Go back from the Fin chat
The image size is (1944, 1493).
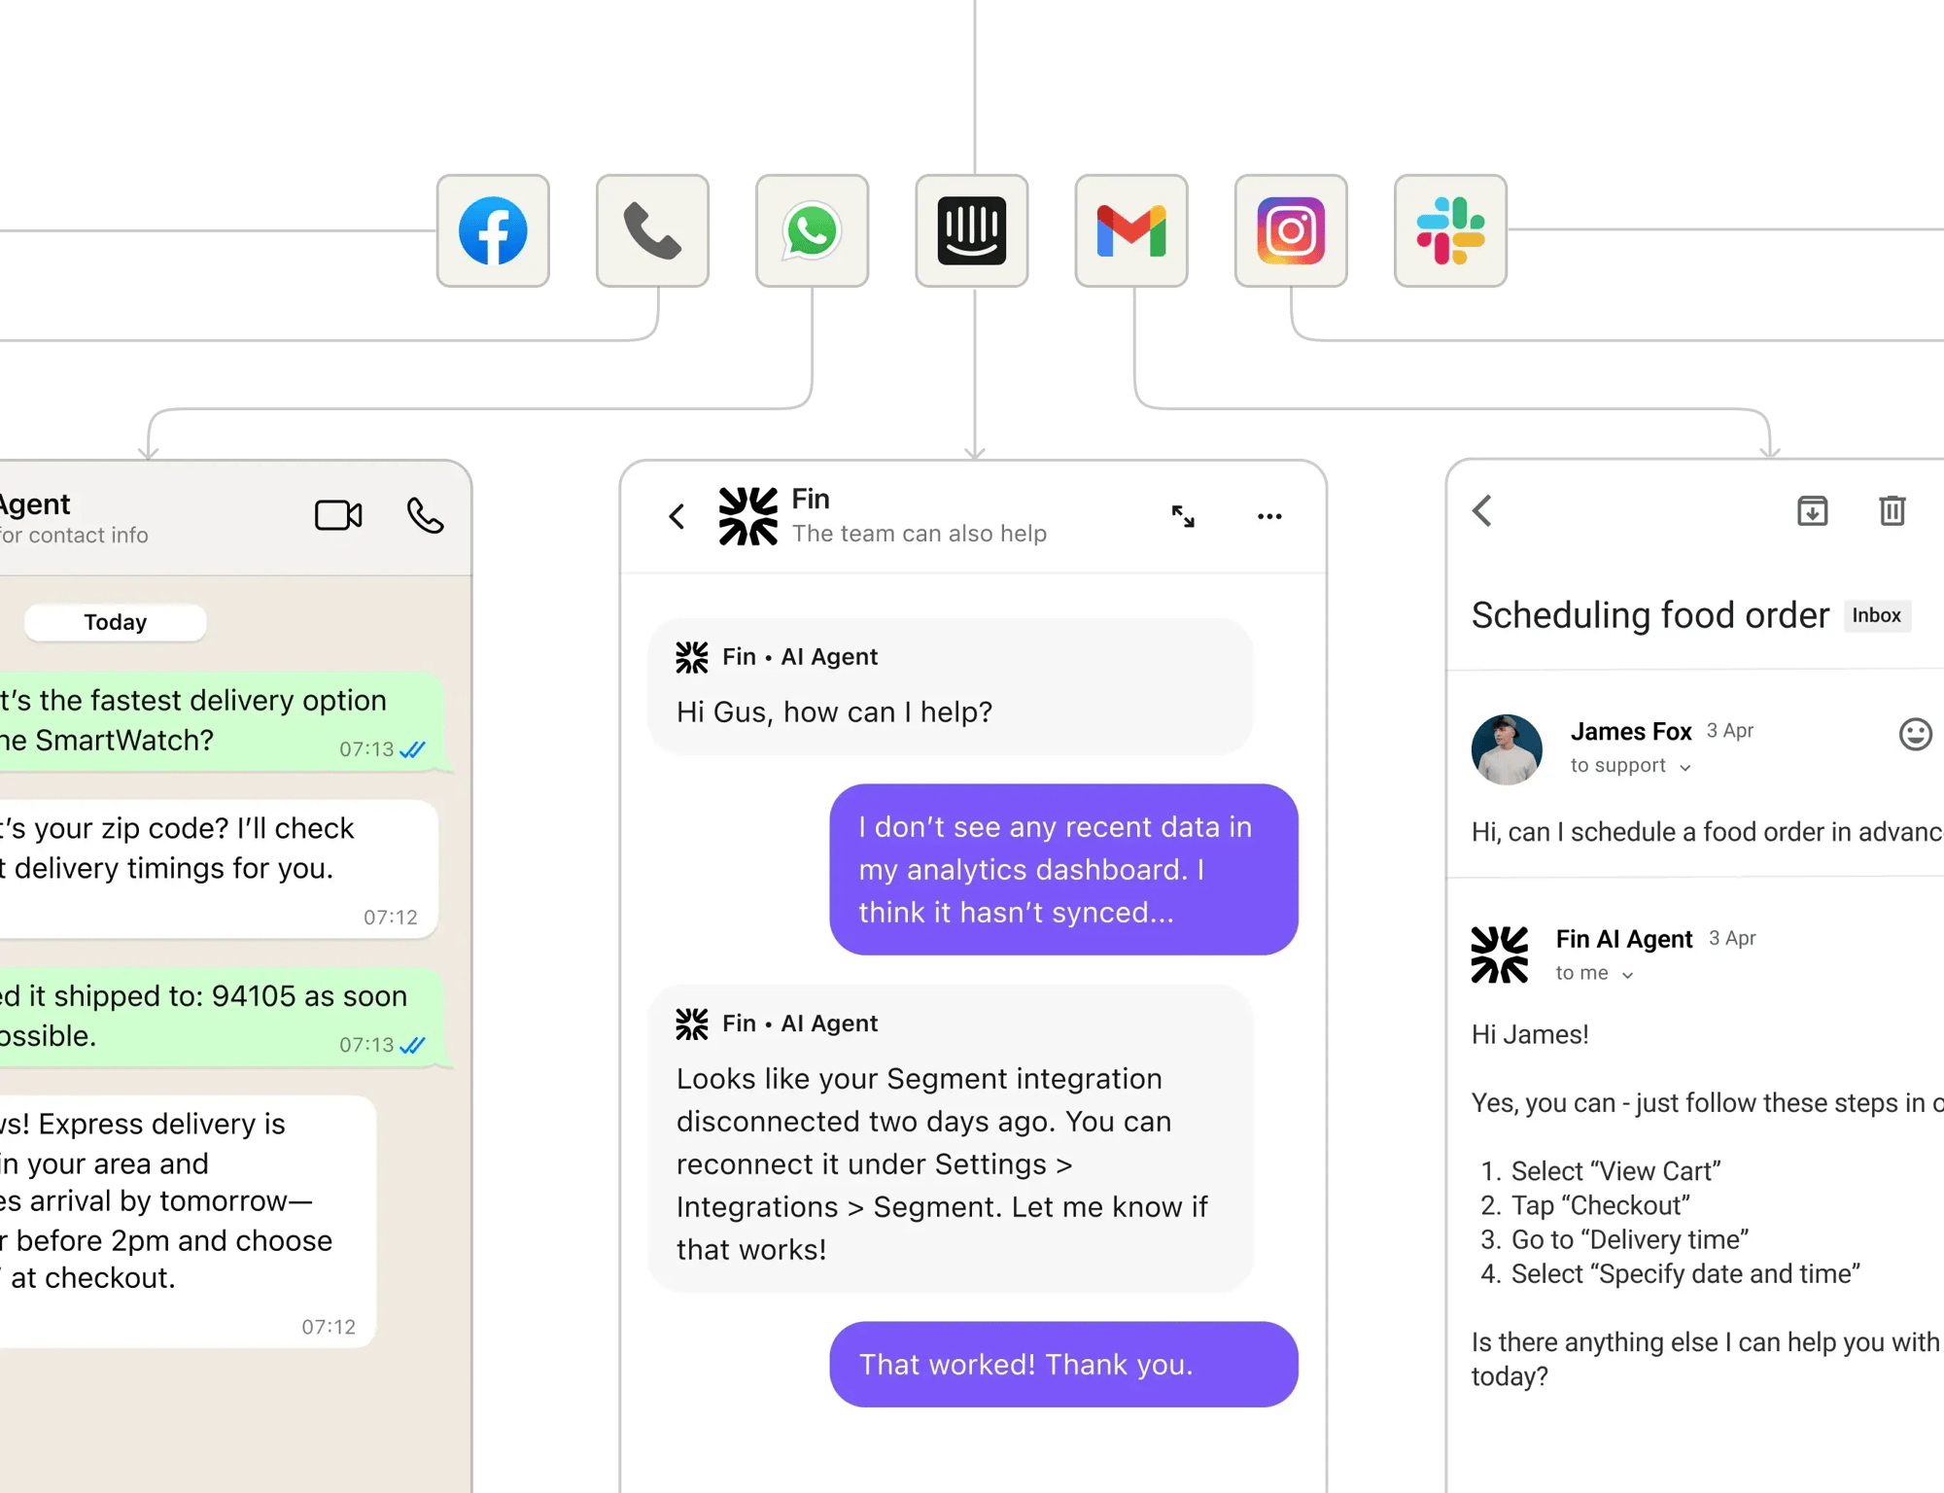point(677,516)
